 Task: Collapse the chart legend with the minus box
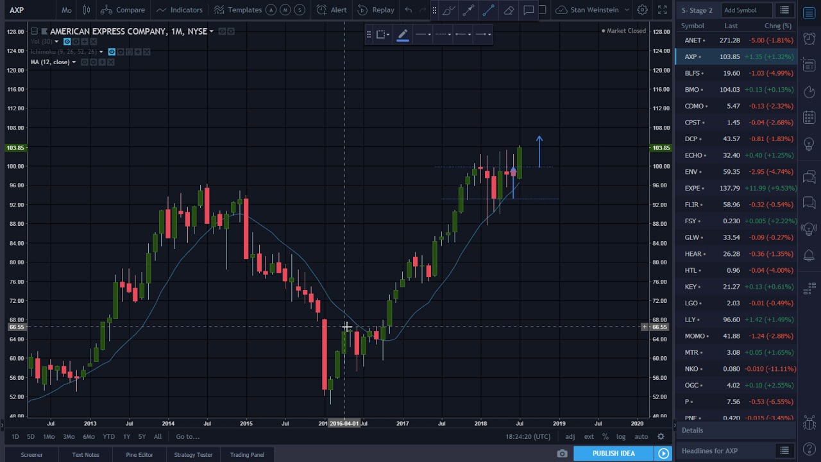34,31
